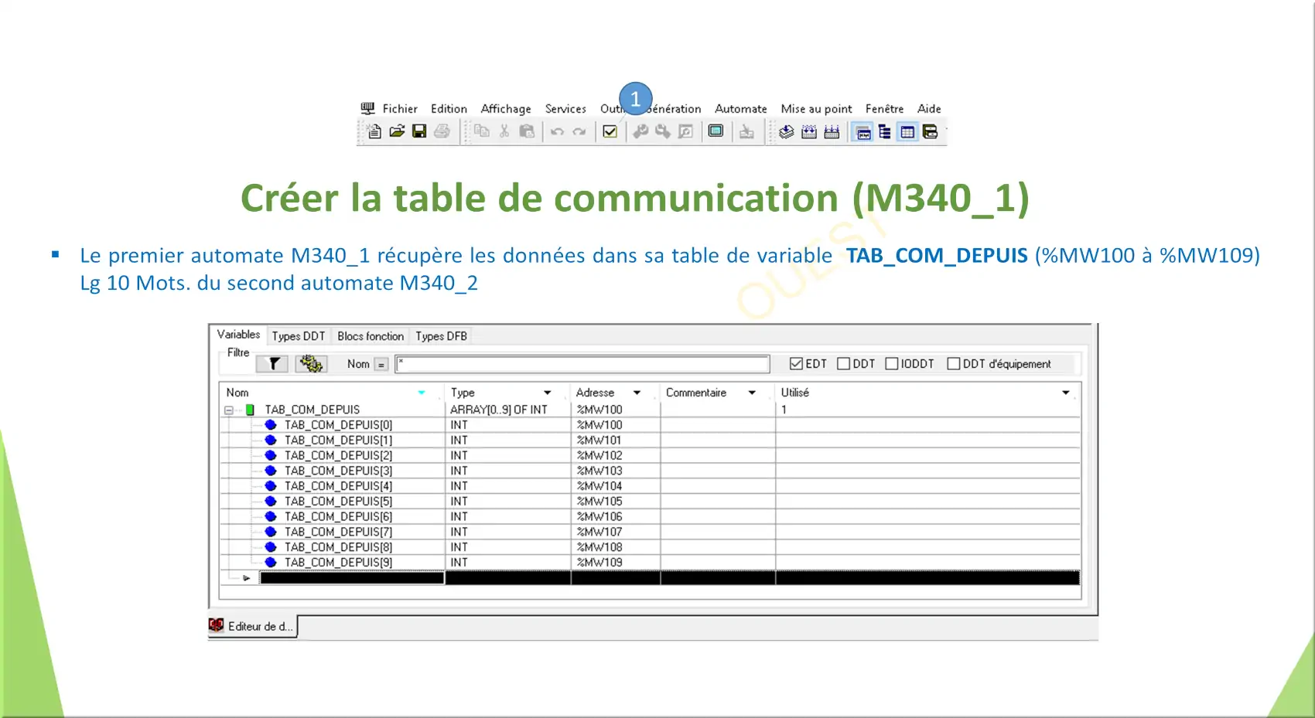Switch to the Types DFB tab
Screen dimensions: 1315x718
tap(441, 336)
